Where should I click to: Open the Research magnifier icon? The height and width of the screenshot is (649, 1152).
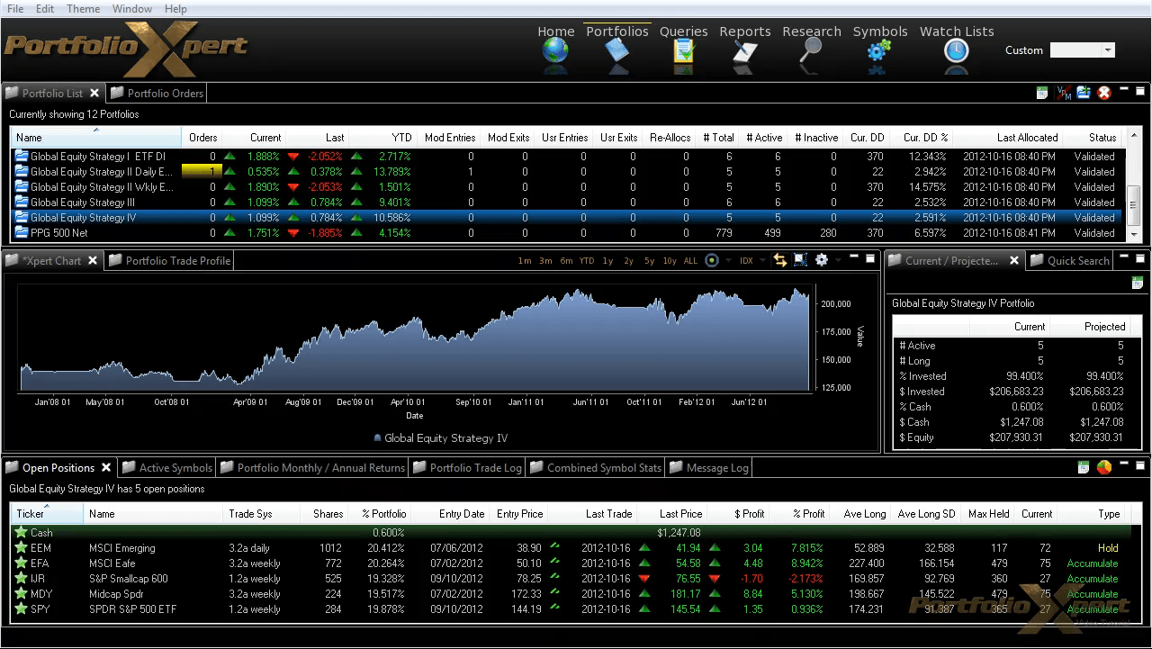[811, 50]
